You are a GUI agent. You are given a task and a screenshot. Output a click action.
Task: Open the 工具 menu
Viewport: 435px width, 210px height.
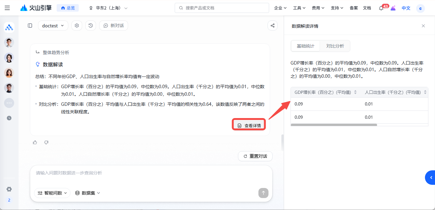[x=299, y=8]
